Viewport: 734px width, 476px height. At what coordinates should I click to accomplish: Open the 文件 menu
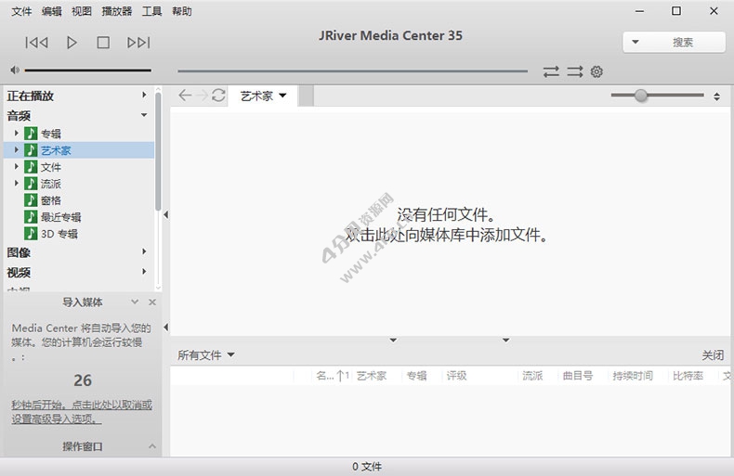point(21,11)
